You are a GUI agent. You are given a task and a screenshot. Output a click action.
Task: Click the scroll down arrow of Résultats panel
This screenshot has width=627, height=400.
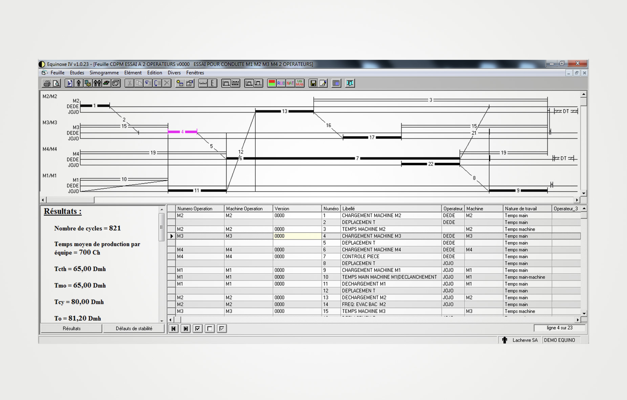coord(161,320)
